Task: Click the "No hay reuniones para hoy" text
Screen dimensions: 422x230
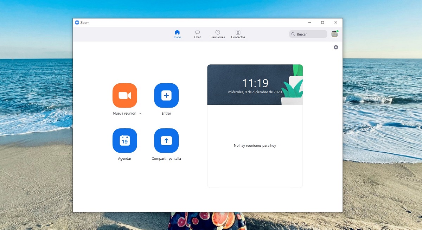Action: [x=255, y=146]
